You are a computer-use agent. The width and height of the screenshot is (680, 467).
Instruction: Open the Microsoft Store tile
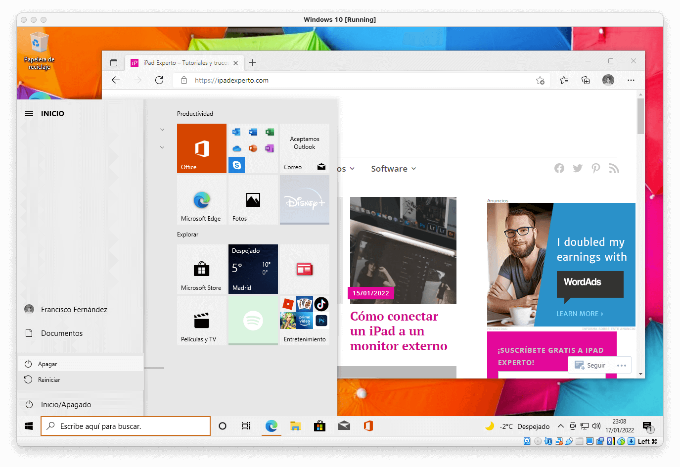[201, 269]
